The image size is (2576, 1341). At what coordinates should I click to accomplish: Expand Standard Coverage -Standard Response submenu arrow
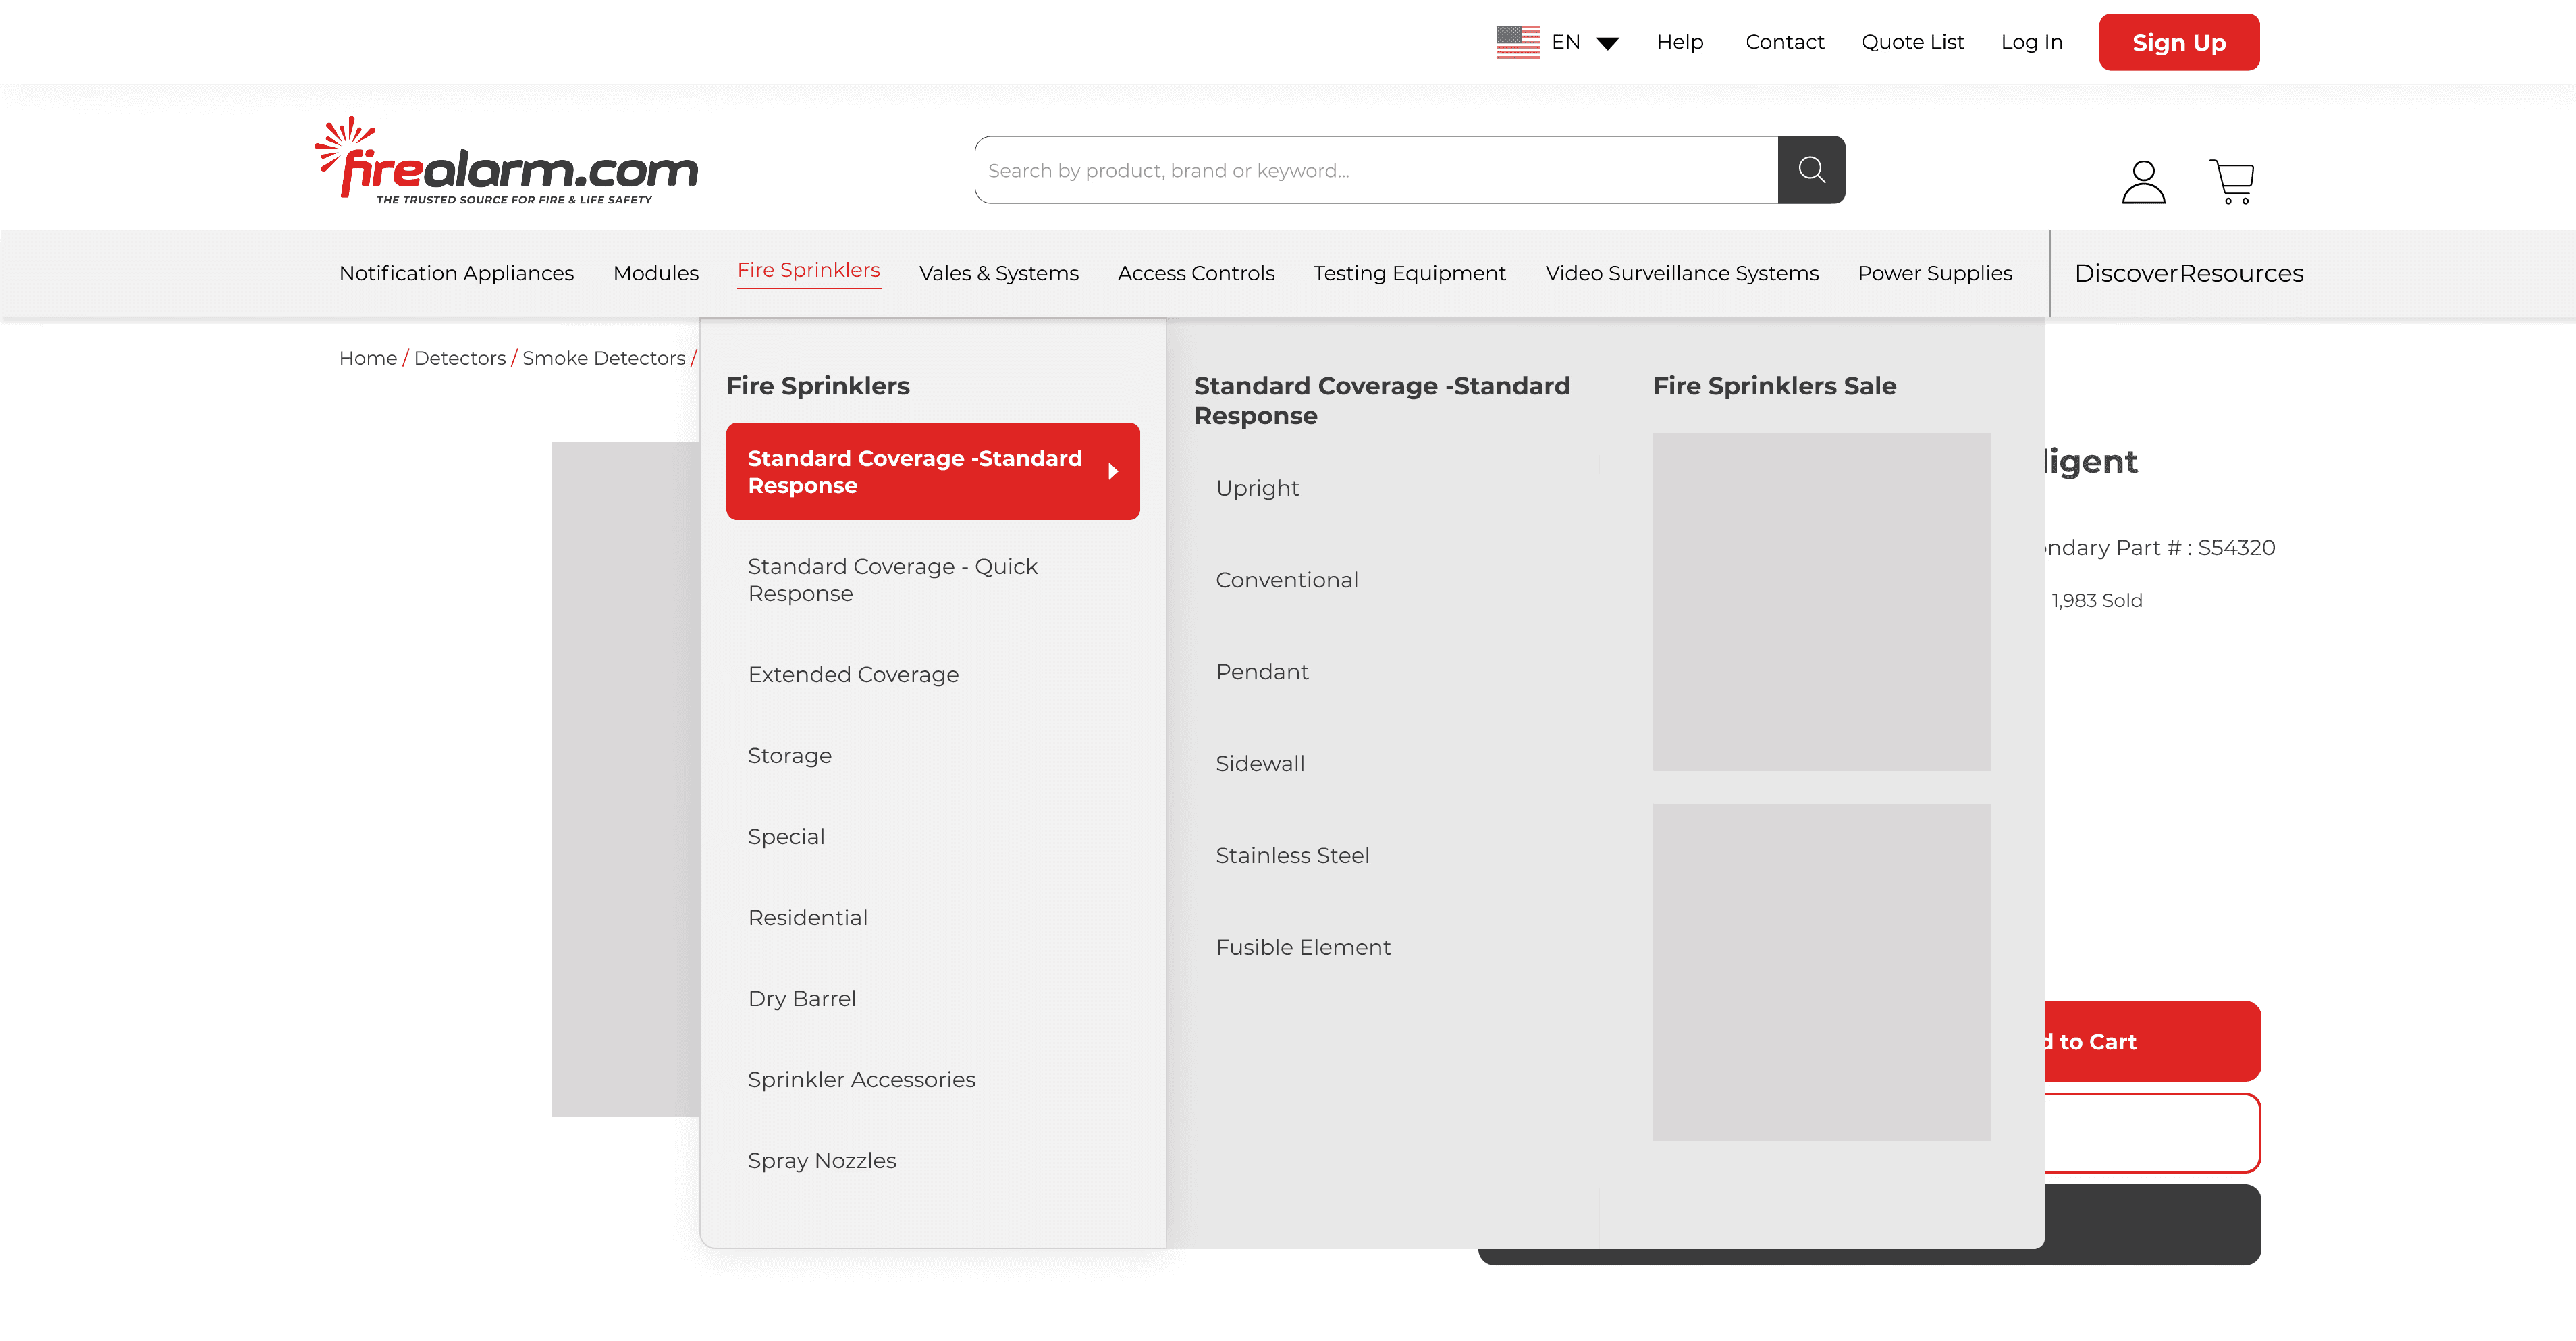(1113, 471)
